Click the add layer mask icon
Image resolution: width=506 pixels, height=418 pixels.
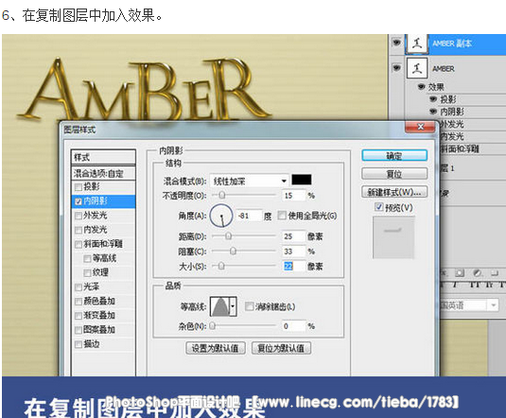460,273
